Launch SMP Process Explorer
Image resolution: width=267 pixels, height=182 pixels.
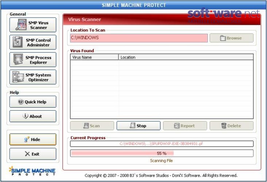[x=33, y=60]
